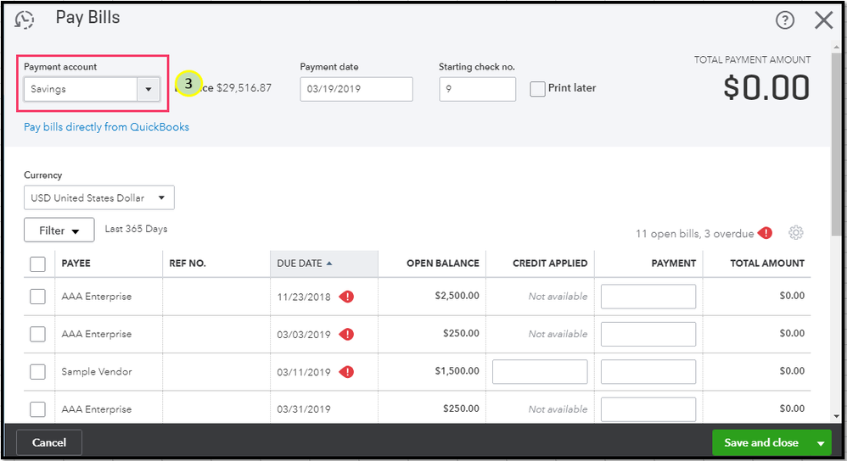Close the Pay Bills window
The height and width of the screenshot is (461, 847).
823,20
